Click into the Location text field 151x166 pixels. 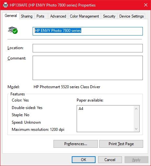[x=88, y=48]
